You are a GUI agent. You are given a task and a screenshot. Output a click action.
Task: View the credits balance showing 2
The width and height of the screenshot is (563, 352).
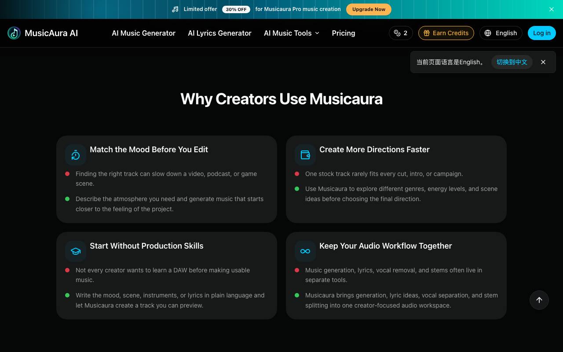(x=401, y=33)
